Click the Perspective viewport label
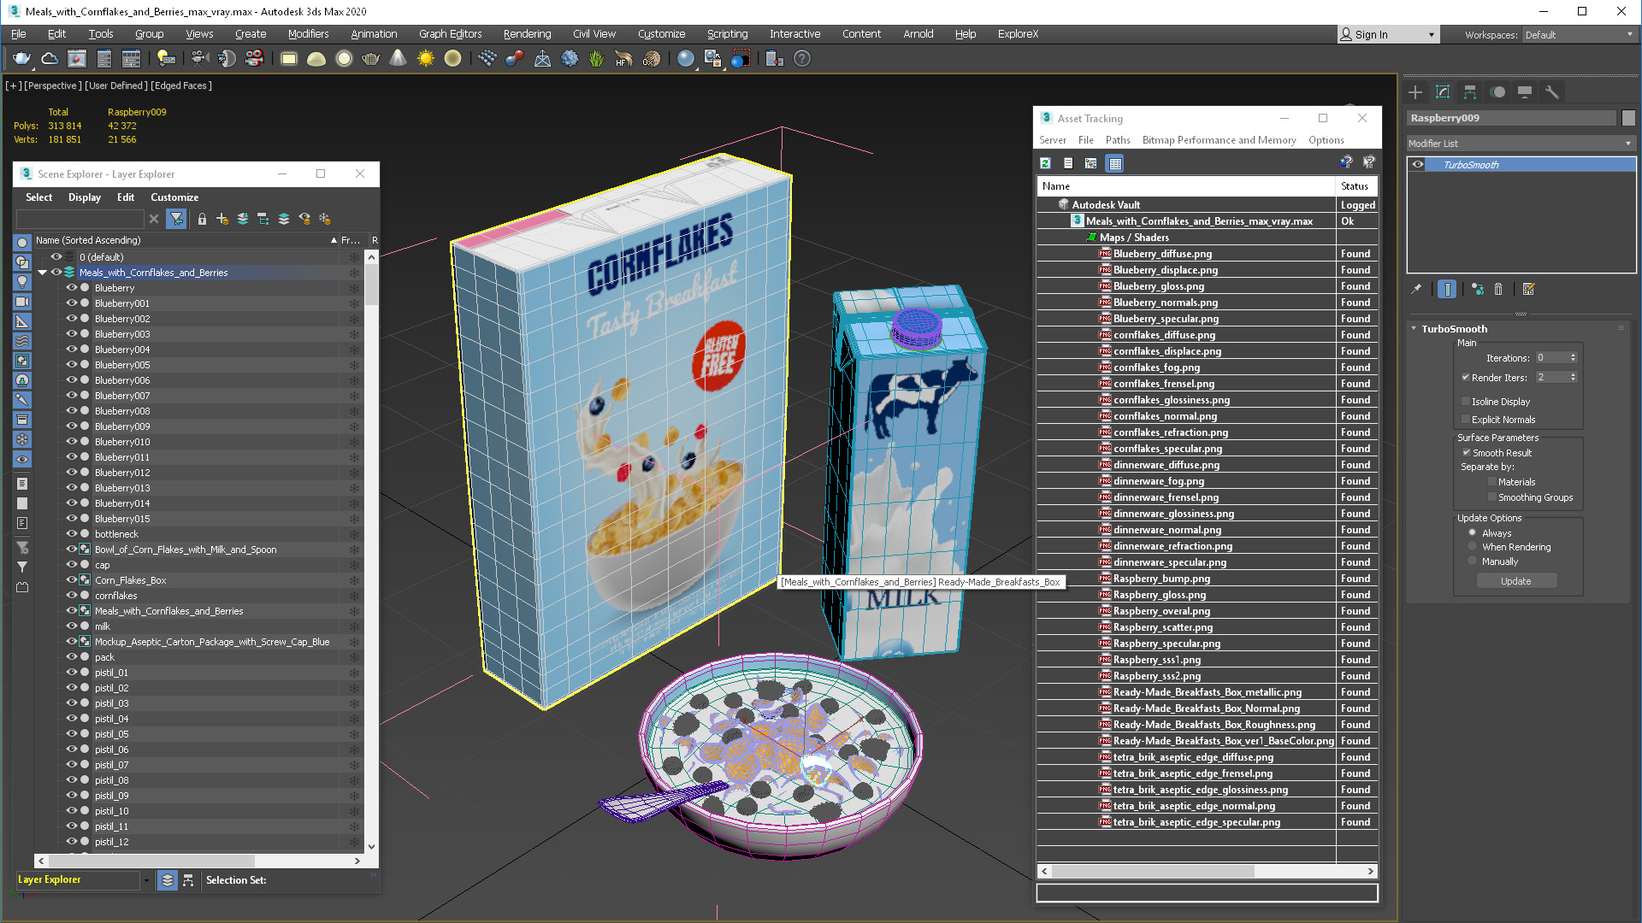 coord(53,85)
